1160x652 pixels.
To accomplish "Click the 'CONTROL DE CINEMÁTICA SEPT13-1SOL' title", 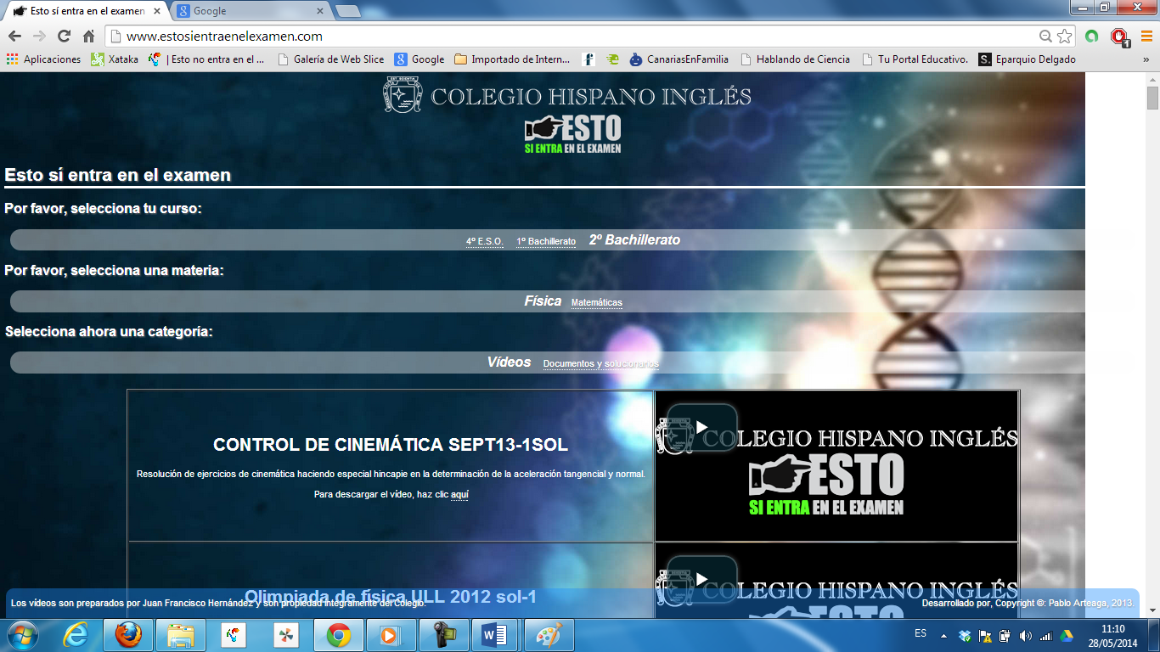I will point(391,445).
